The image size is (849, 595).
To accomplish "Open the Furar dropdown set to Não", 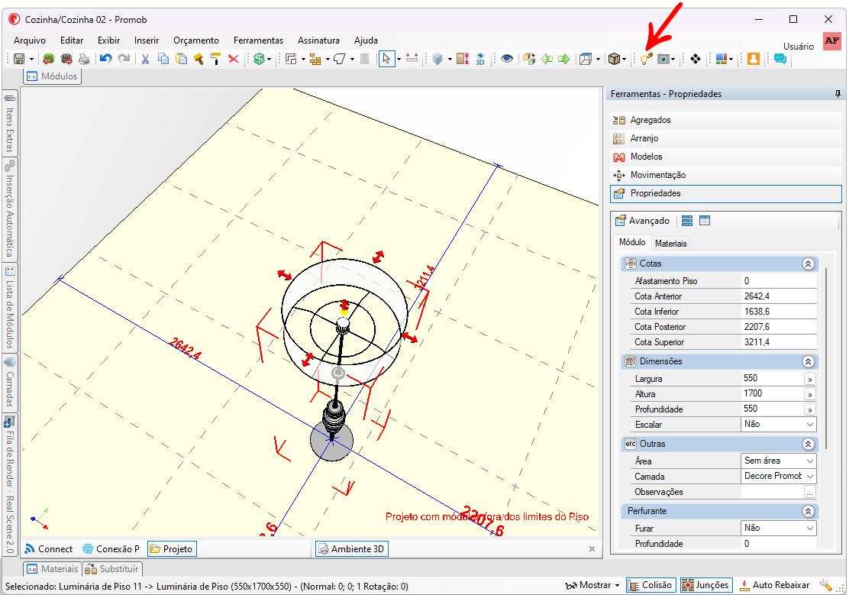I will click(778, 529).
